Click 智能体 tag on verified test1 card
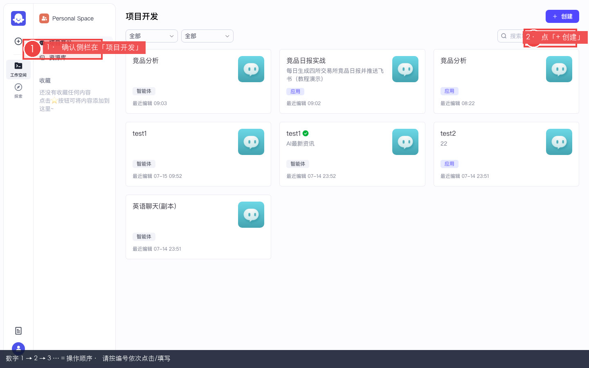Image resolution: width=589 pixels, height=368 pixels. 298,164
